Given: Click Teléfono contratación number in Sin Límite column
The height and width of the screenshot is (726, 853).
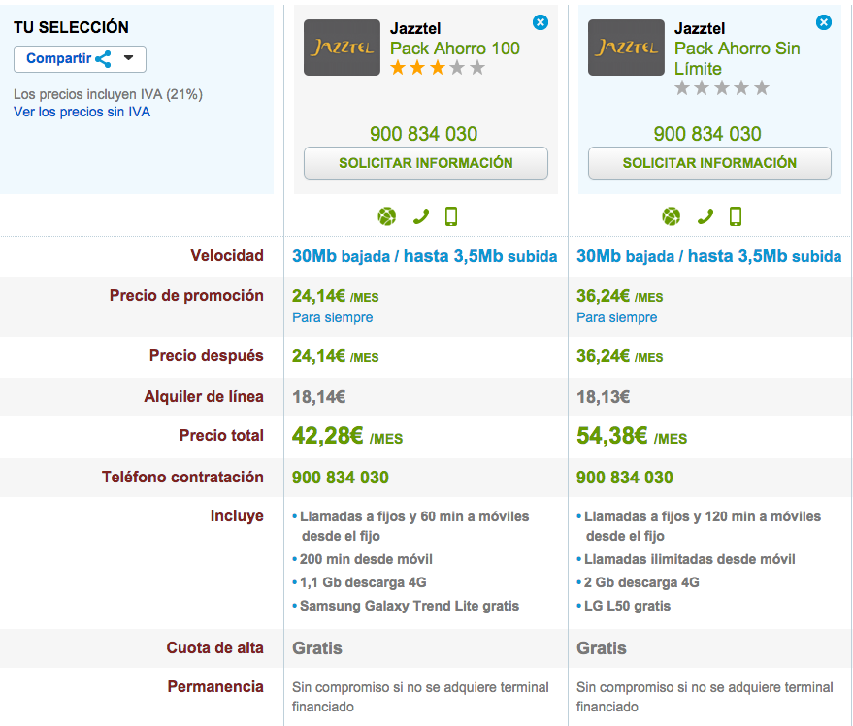Looking at the screenshot, I should coord(625,478).
